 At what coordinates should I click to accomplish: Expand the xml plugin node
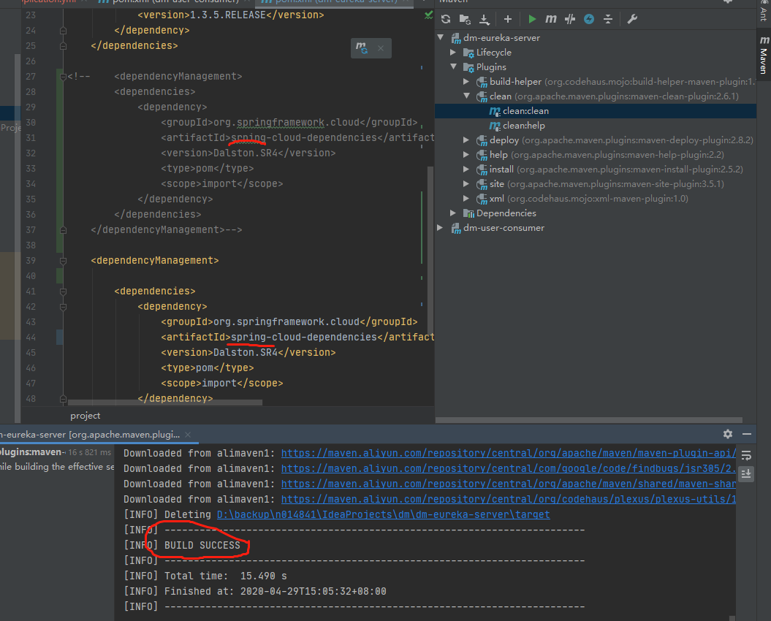(466, 198)
